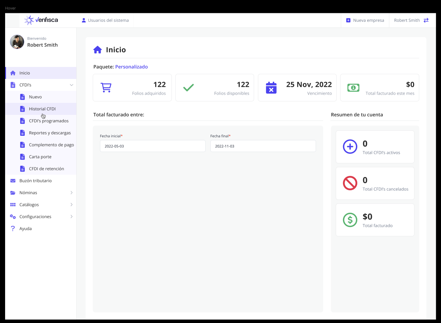Click the calendar Vencimiento icon
441x323 pixels.
tap(271, 88)
